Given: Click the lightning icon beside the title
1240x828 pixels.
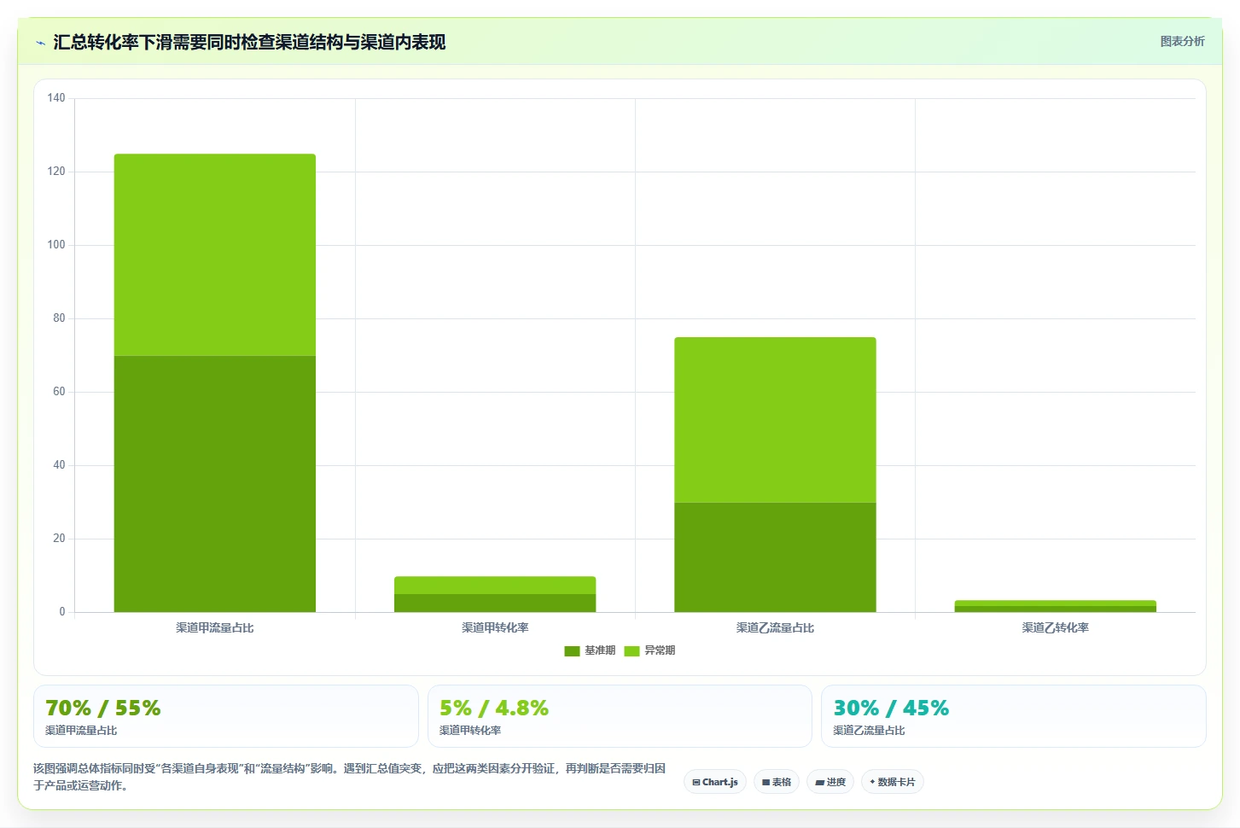Looking at the screenshot, I should (40, 43).
